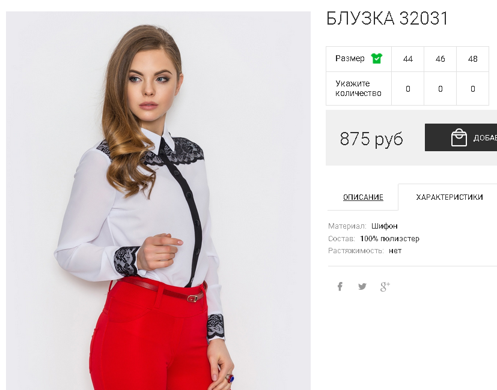Switch to the Характеристики tab
This screenshot has width=497, height=390.
(x=449, y=197)
